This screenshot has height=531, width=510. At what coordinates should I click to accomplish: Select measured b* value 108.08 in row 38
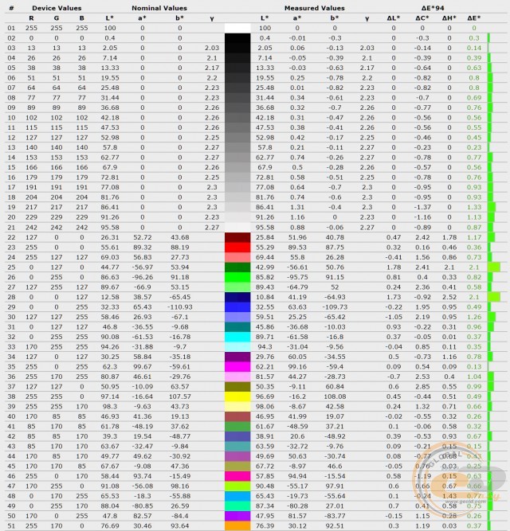pos(335,396)
